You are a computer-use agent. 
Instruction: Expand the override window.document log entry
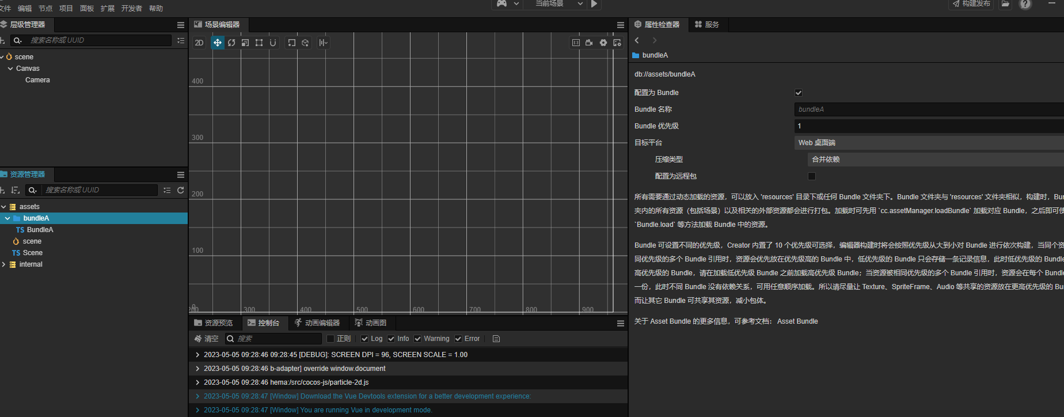197,369
